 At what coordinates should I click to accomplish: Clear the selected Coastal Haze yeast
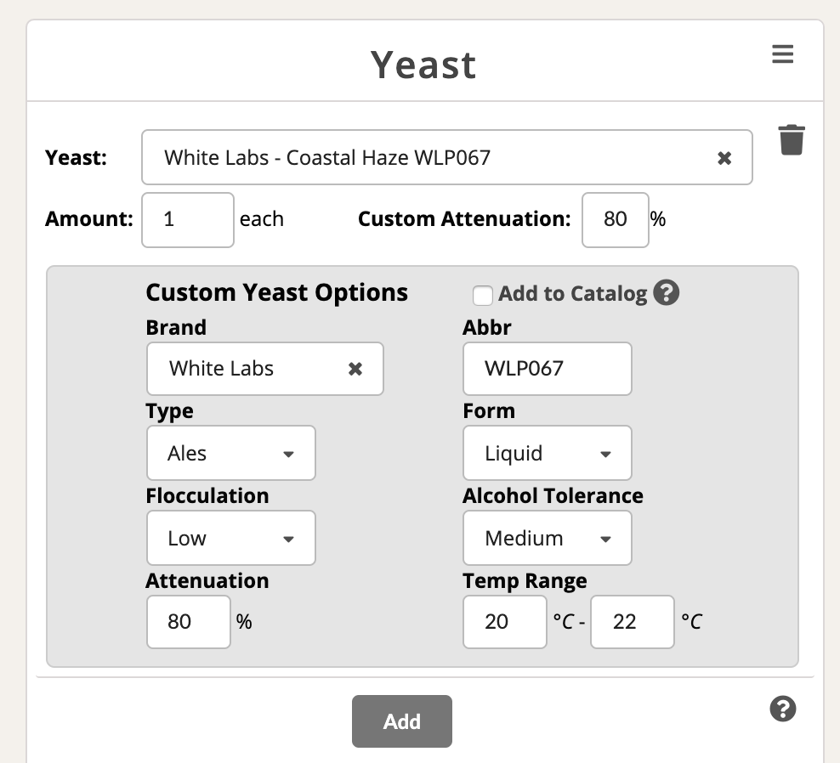(x=724, y=158)
